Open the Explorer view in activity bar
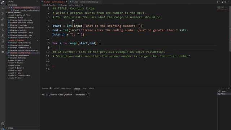 3,3
